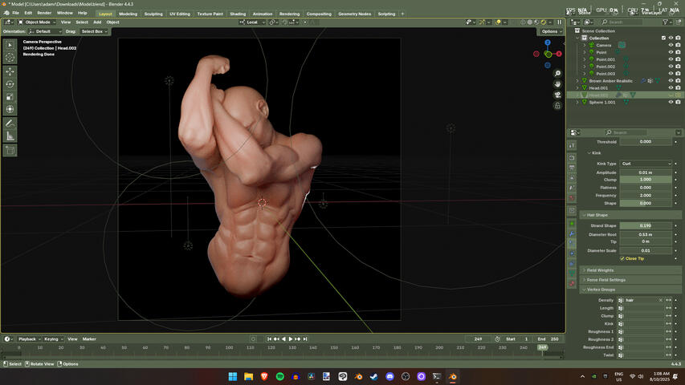
Task: Clear the Density hair vertex group
Action: tap(661, 300)
